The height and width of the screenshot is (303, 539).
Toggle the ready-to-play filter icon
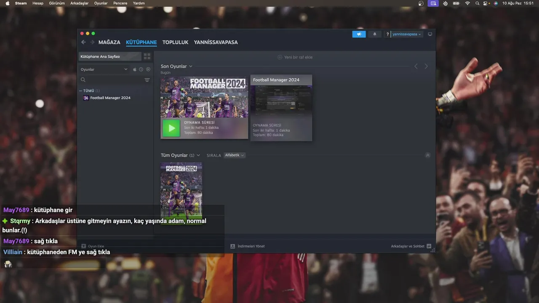coord(148,69)
